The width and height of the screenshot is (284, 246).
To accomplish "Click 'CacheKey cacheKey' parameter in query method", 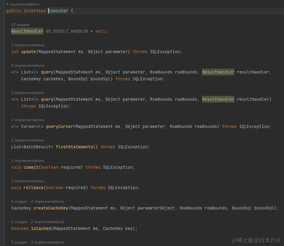I will (x=42, y=79).
